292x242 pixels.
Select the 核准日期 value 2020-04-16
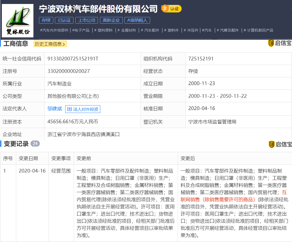pos(202,108)
